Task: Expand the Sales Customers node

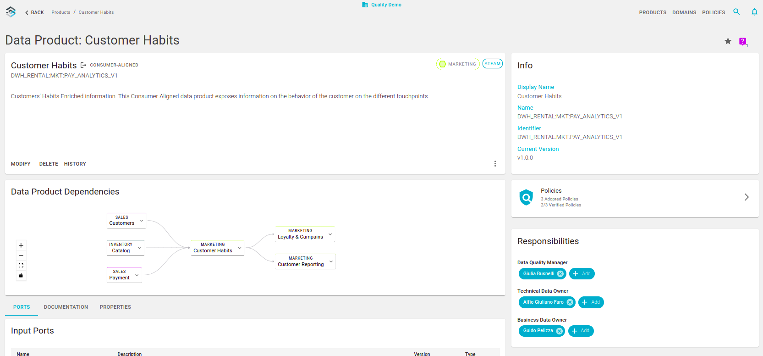Action: (x=142, y=221)
